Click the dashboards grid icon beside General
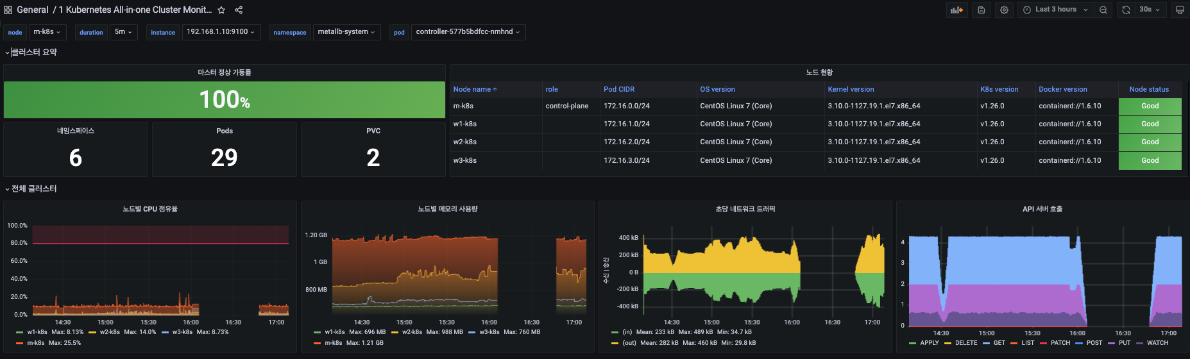1190x359 pixels. [8, 10]
